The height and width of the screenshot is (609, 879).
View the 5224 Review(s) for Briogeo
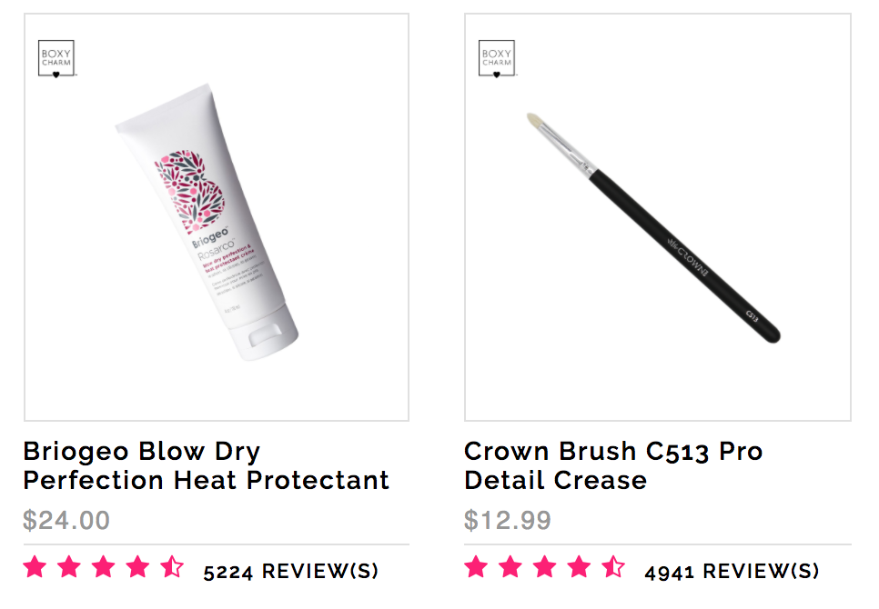coord(291,572)
